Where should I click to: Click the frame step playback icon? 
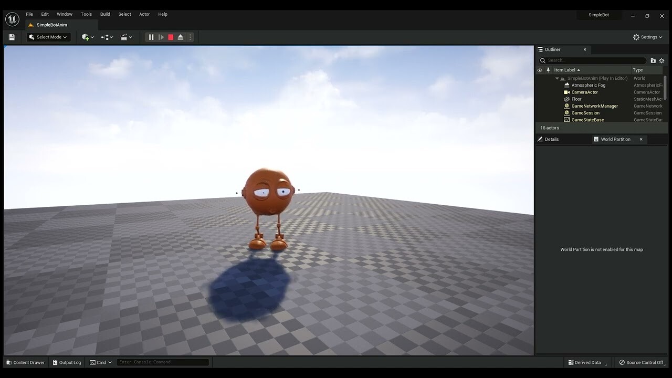(x=161, y=37)
